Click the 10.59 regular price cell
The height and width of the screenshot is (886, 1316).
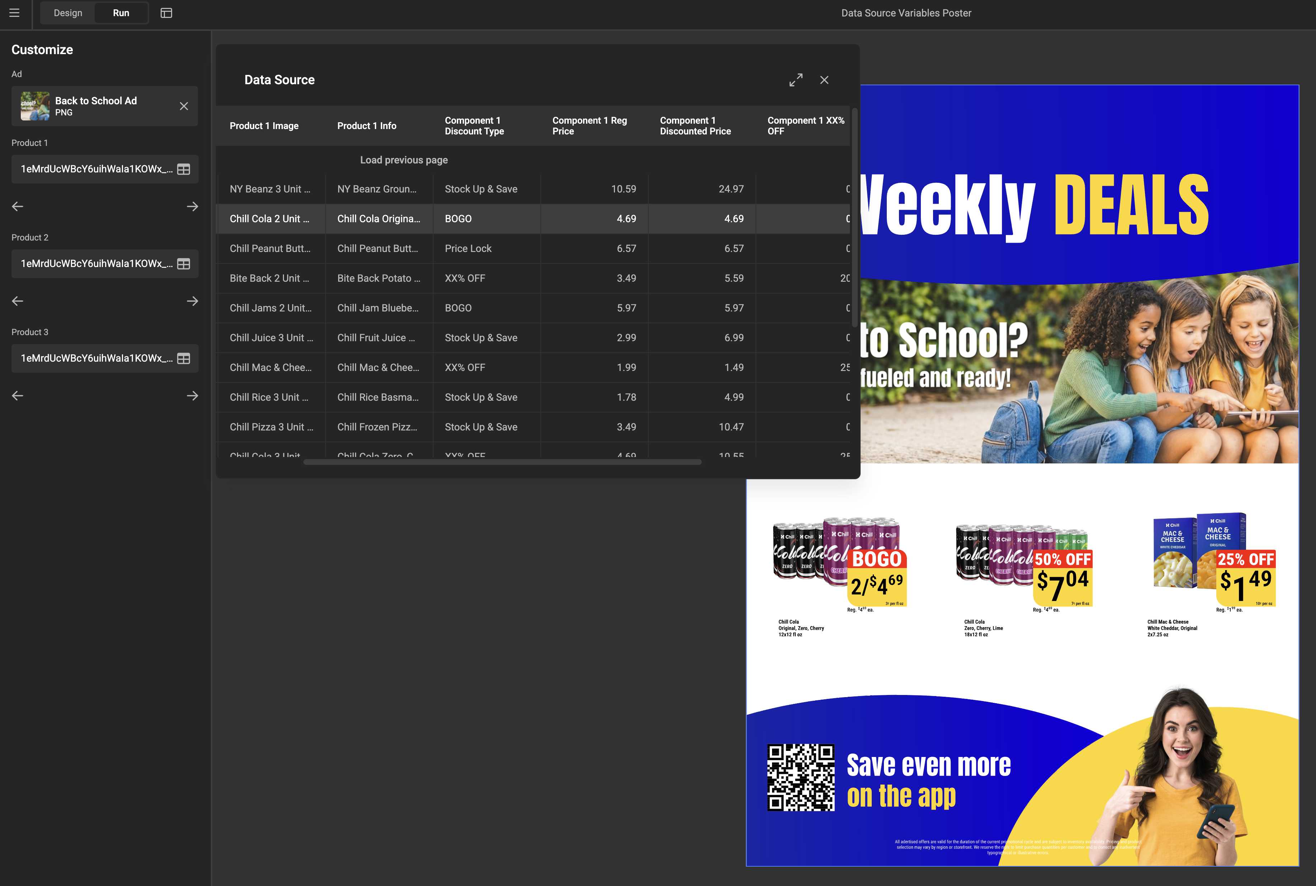pyautogui.click(x=594, y=189)
